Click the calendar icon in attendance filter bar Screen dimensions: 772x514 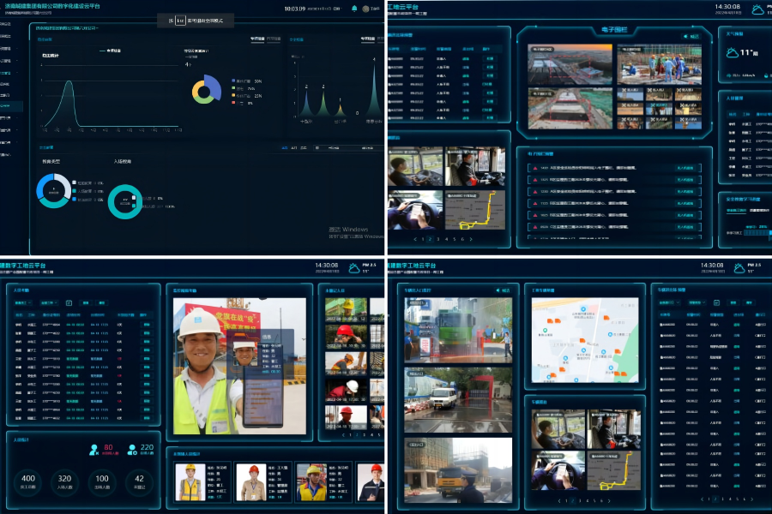(x=69, y=302)
